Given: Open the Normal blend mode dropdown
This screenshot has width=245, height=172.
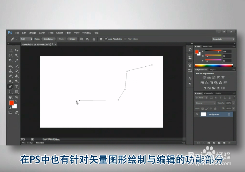Looking at the screenshot, I should coord(205,103).
